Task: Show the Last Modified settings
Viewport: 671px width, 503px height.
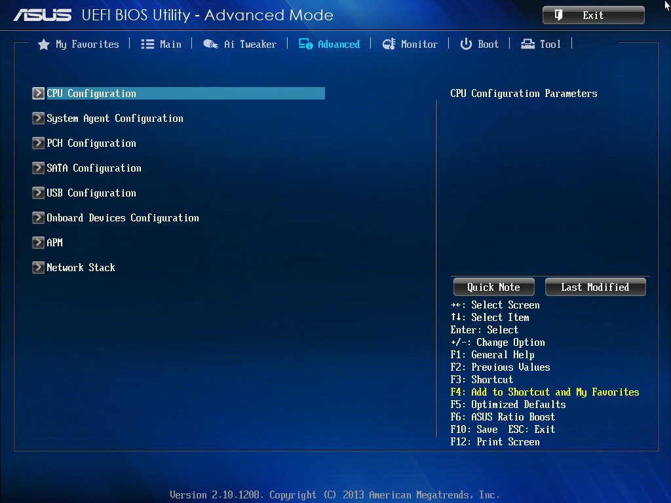Action: 595,287
